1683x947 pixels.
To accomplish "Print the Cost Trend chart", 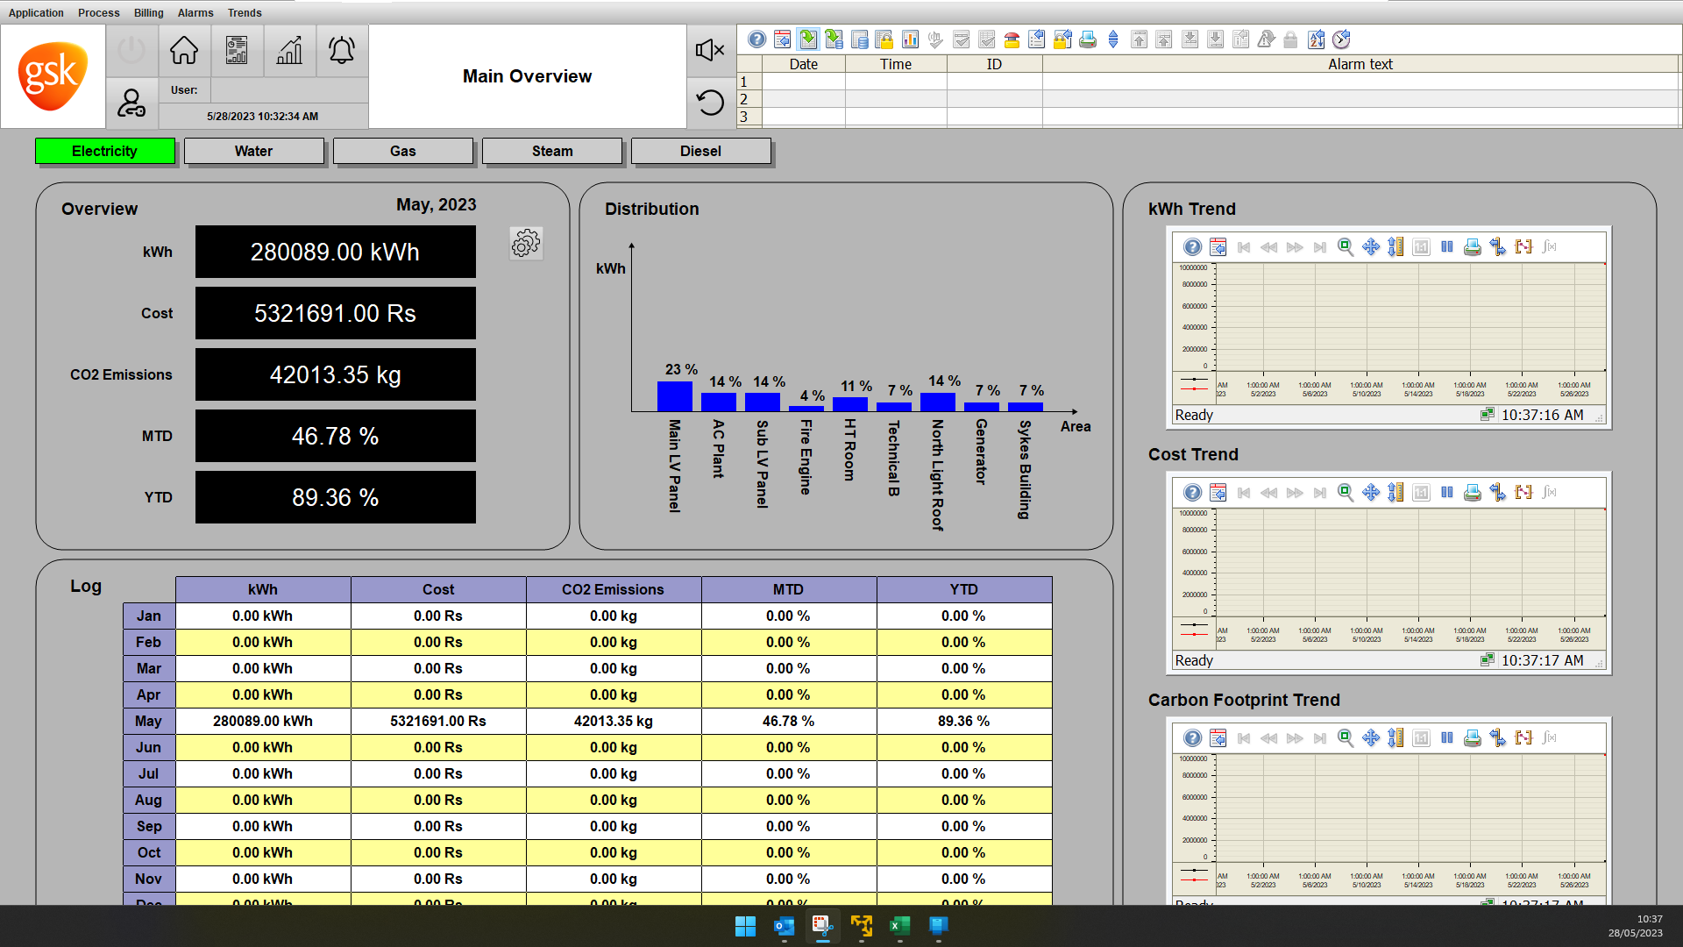I will 1473,493.
